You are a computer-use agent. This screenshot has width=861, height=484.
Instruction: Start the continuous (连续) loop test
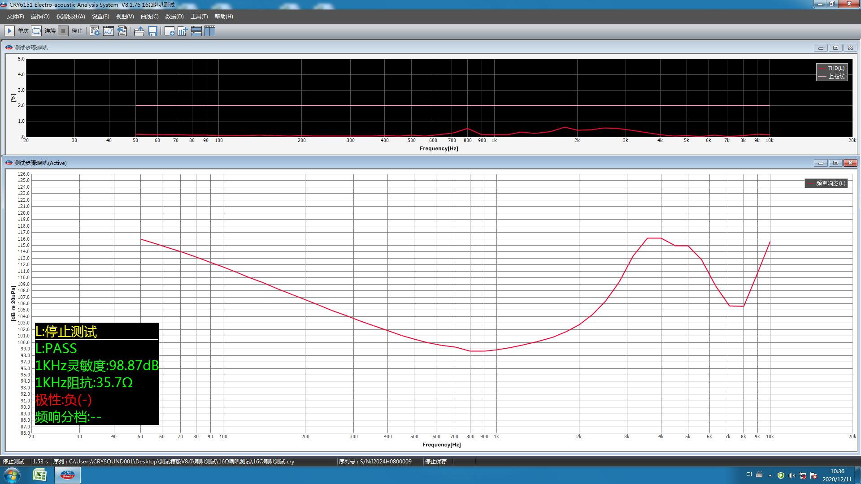coord(36,31)
